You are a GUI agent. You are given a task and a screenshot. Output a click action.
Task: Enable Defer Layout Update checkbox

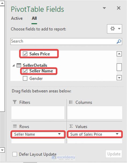pyautogui.click(x=15, y=154)
